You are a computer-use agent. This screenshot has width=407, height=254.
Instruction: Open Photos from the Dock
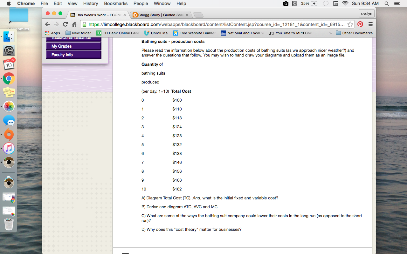point(9,106)
